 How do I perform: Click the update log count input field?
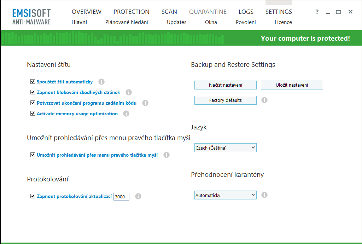(x=121, y=197)
